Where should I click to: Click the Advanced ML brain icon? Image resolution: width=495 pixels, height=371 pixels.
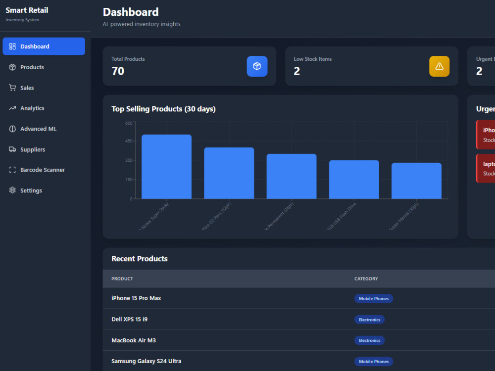tap(12, 129)
